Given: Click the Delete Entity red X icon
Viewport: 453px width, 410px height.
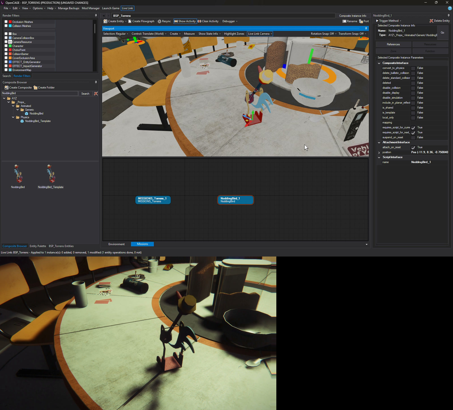Looking at the screenshot, I should click(x=431, y=21).
